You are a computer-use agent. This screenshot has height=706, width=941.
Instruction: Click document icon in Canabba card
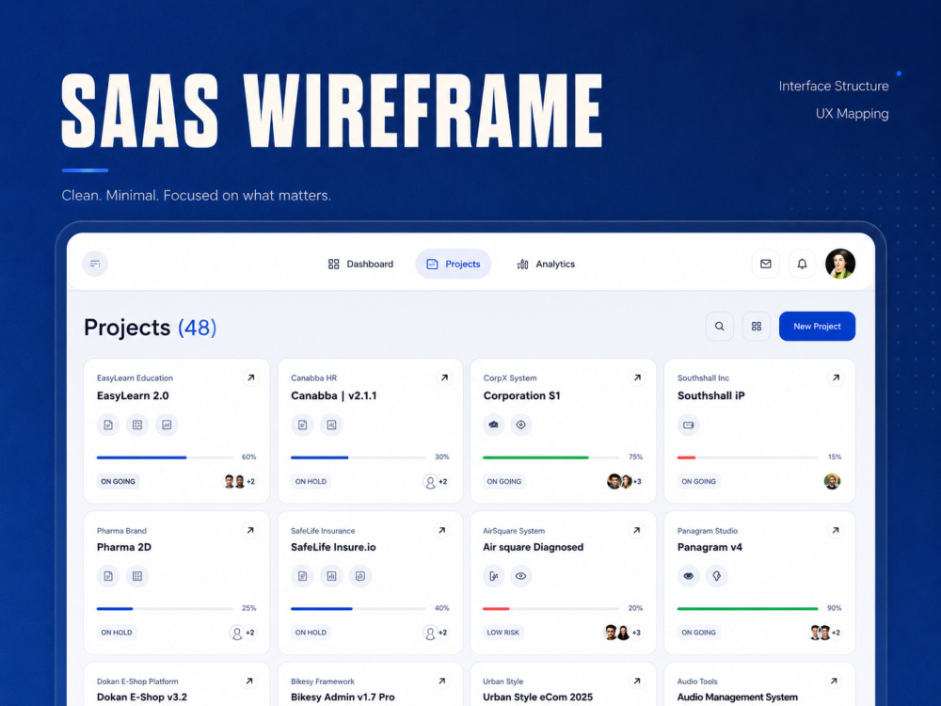[302, 425]
